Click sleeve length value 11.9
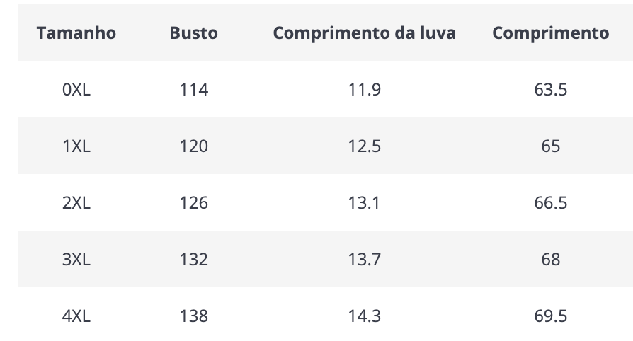This screenshot has height=341, width=633. coord(365,90)
